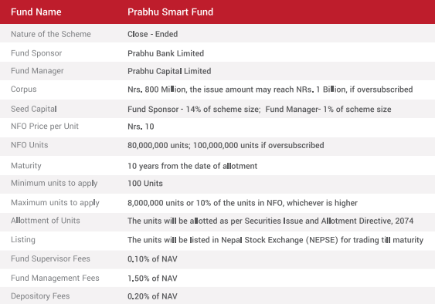Click the Fund Sponsor label
Image resolution: width=435 pixels, height=304 pixels.
[36, 53]
